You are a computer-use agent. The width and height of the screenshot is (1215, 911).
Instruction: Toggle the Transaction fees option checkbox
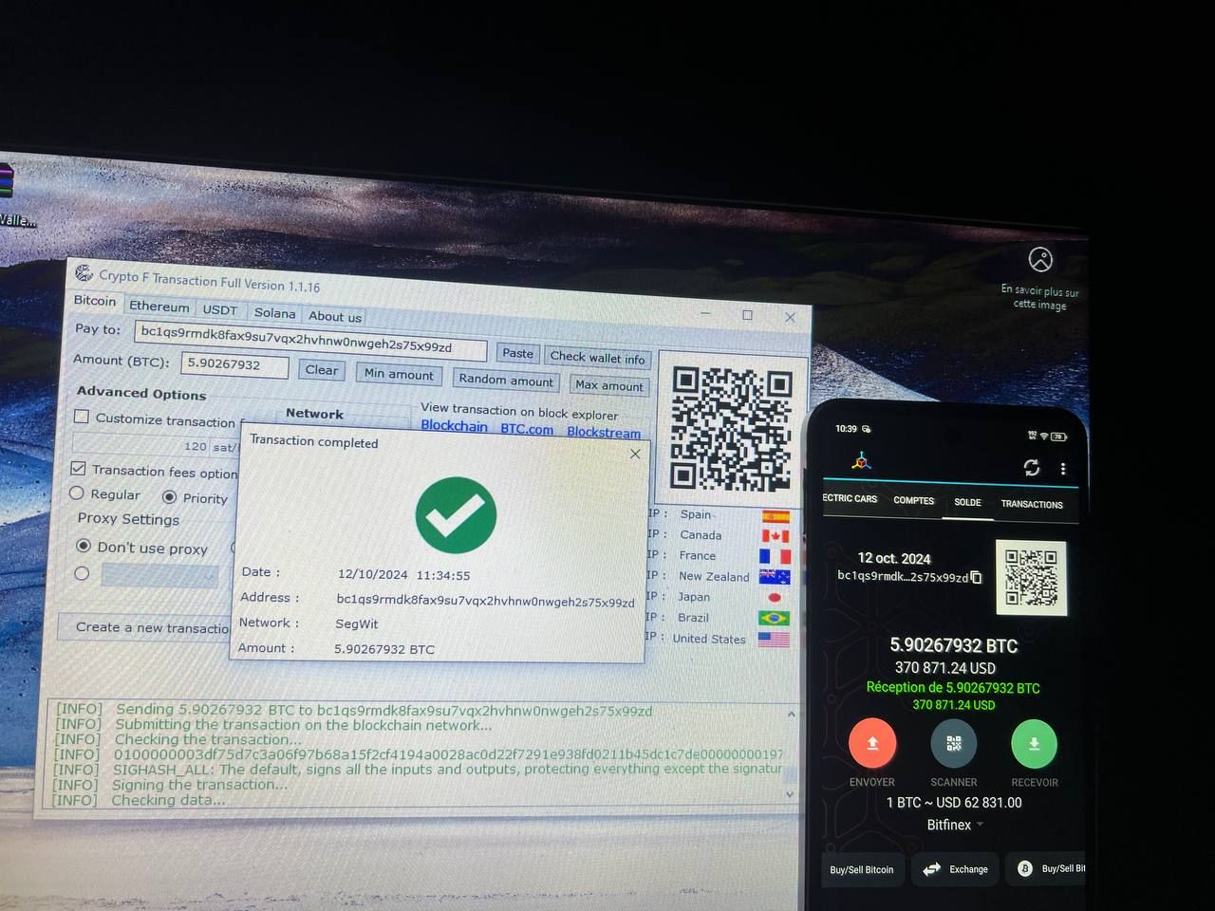79,469
